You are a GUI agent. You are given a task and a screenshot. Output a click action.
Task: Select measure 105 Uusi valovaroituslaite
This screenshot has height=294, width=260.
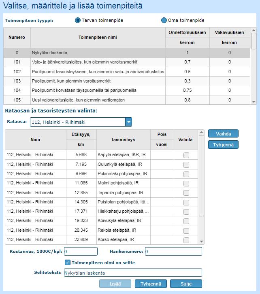(x=127, y=100)
